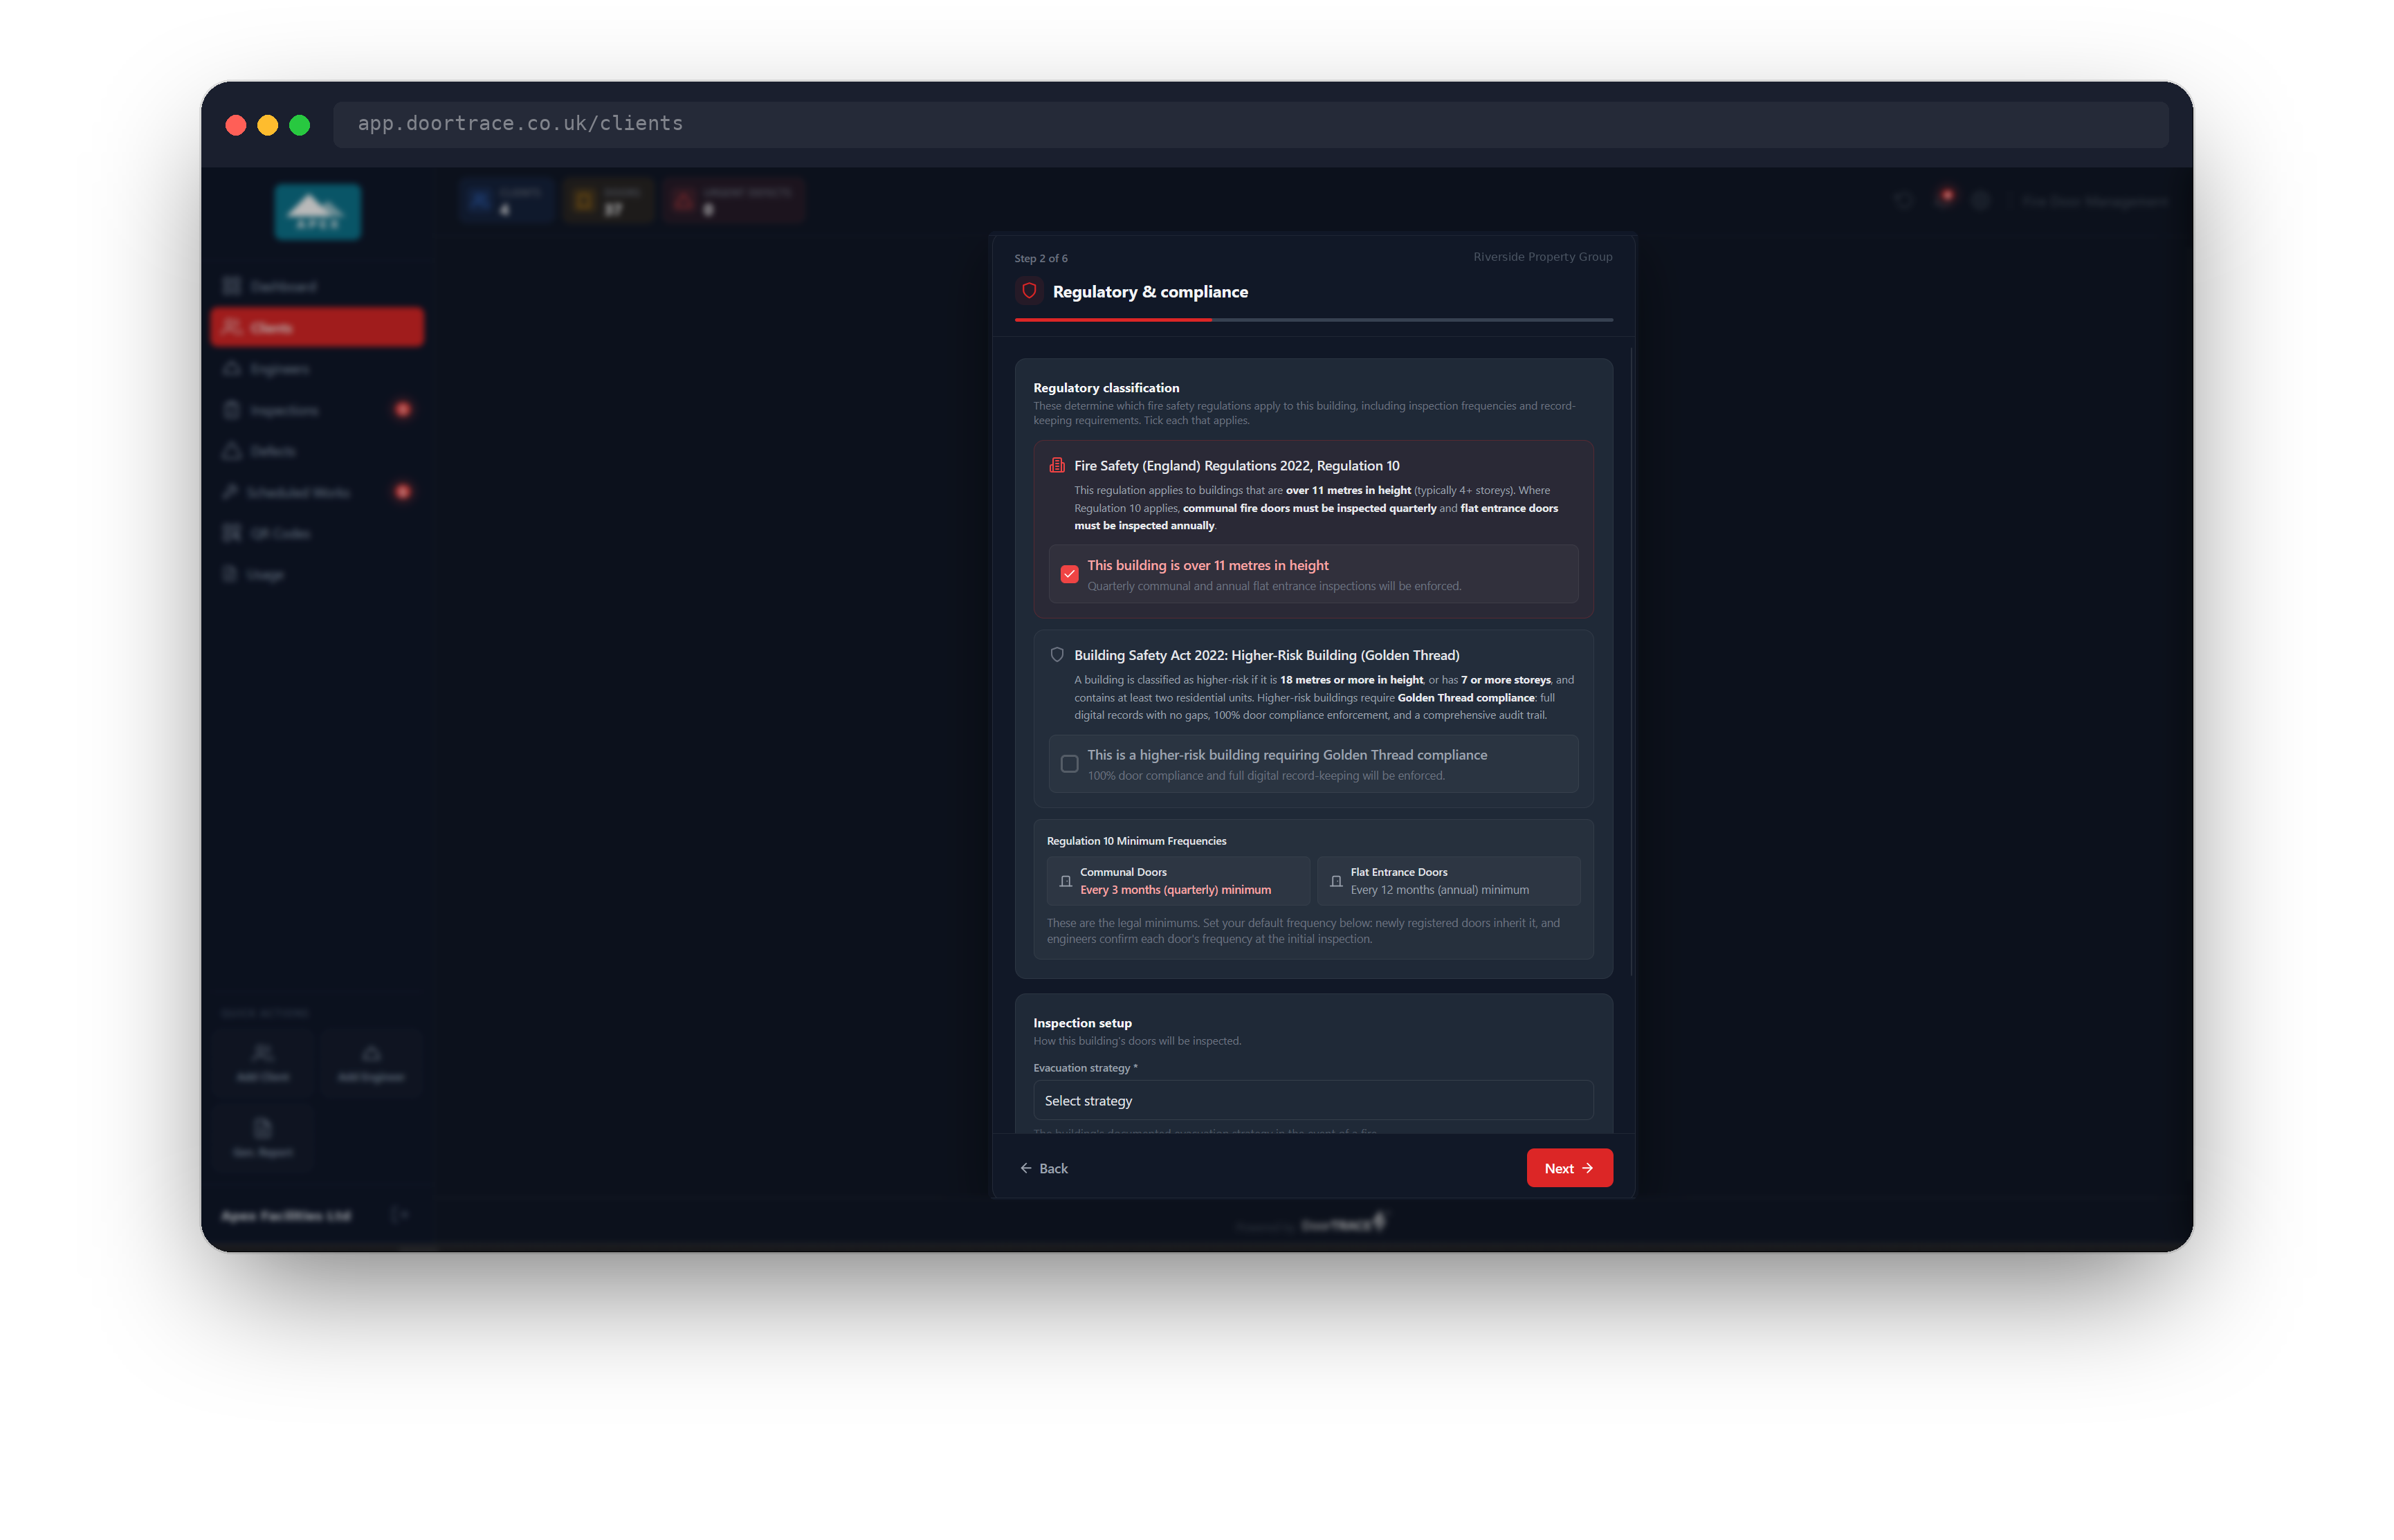The height and width of the screenshot is (1540, 2394).
Task: Open the Evacuation strategy 'Select strategy' dropdown
Action: tap(1313, 1100)
